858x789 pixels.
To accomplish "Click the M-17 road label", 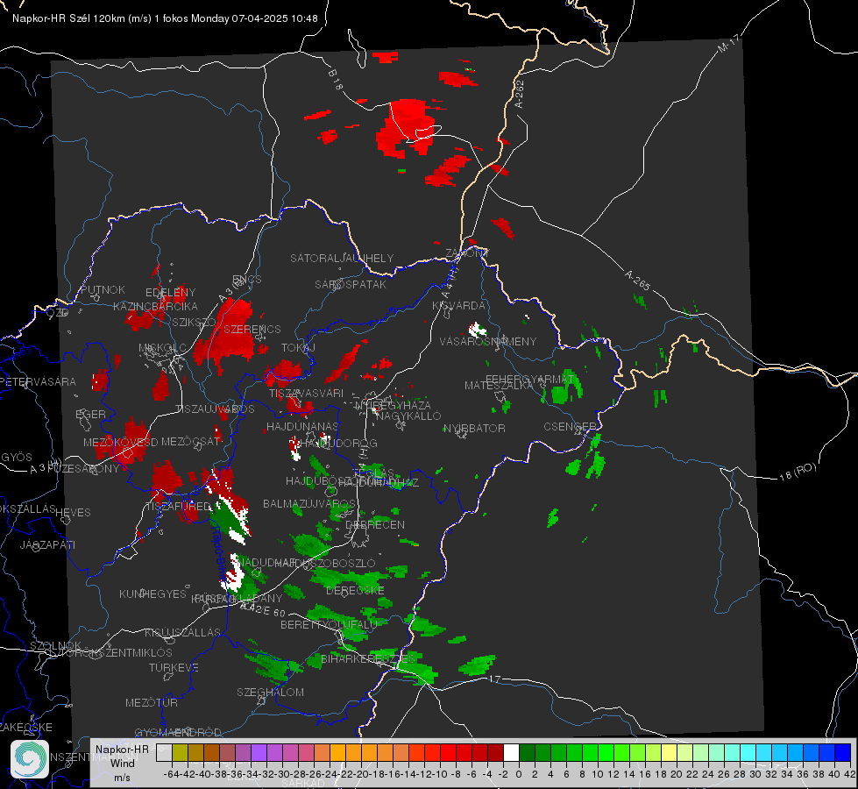I will tap(728, 44).
